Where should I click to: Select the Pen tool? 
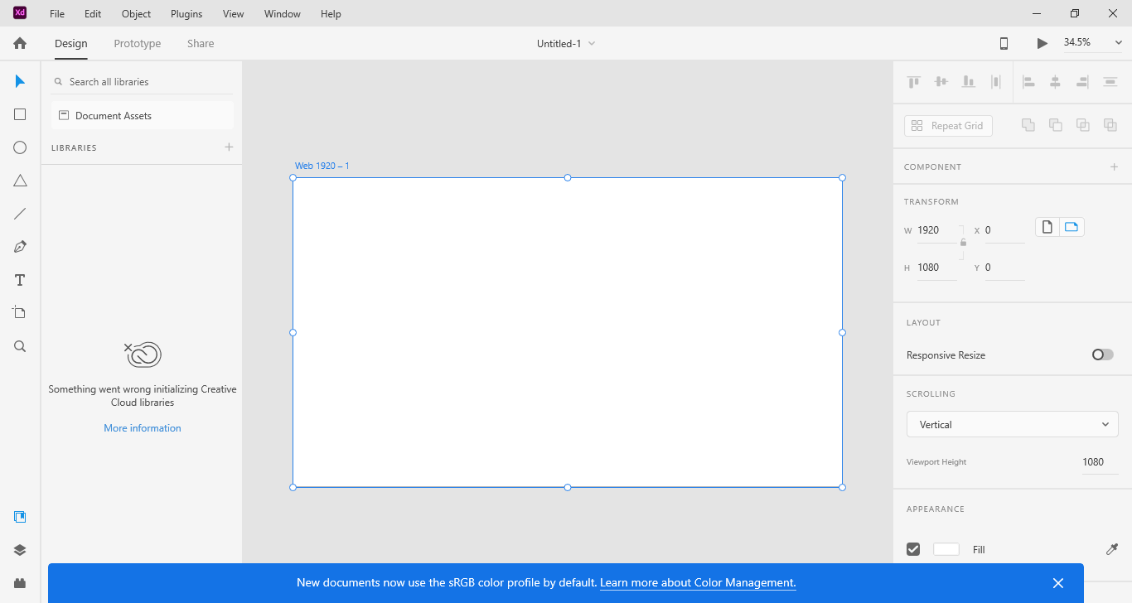[x=19, y=246]
